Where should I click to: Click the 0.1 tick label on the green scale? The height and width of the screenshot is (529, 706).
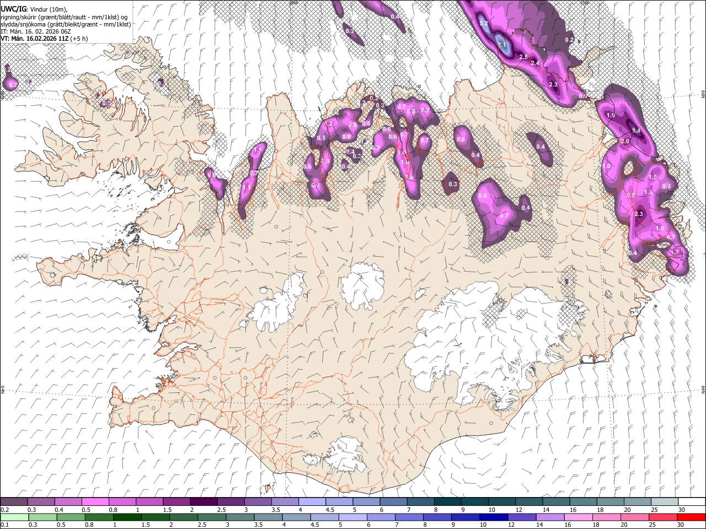[4, 525]
